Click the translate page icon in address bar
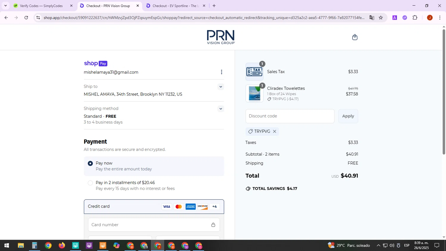Viewport: 446px width, 251px height. (372, 18)
